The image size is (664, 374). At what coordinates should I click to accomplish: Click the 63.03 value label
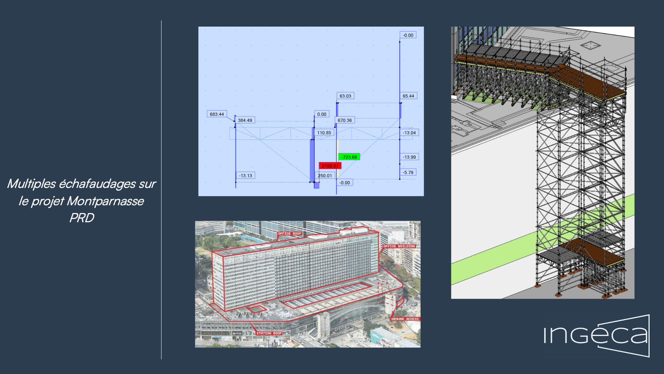click(345, 96)
